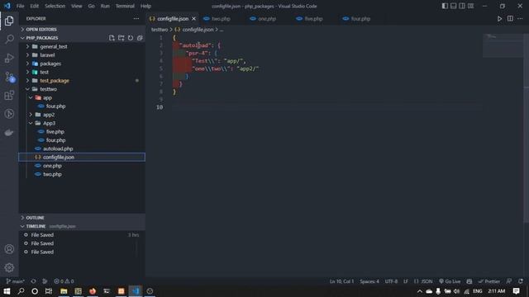Screen dimensions: 529x297
Task: Click Go Live in status bar
Action: 450,281
